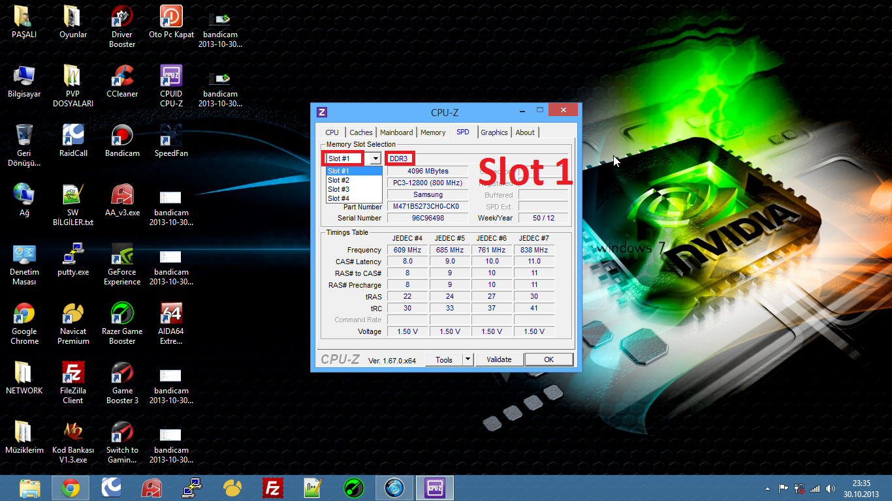892x501 pixels.
Task: Open the PVP DOSYALARI folder
Action: click(x=73, y=85)
